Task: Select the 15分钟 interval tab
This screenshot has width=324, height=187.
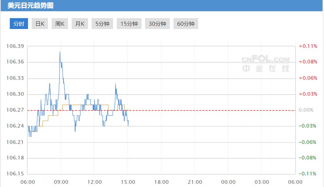Action: [129, 24]
